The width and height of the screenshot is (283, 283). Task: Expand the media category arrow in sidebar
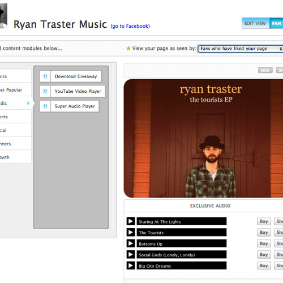28,103
